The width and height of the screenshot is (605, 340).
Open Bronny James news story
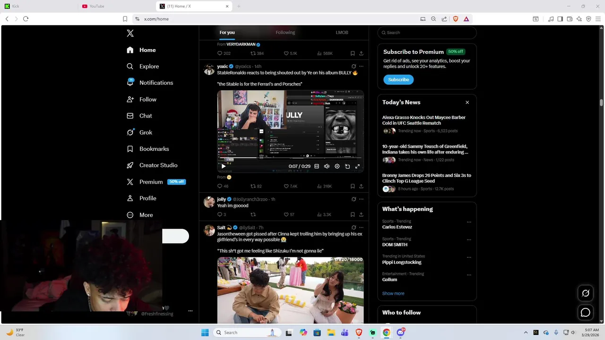pyautogui.click(x=427, y=183)
